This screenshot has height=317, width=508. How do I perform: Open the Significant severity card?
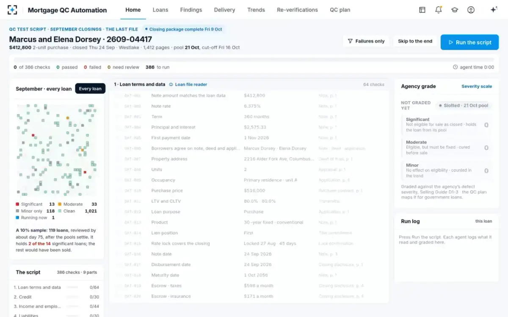447,125
